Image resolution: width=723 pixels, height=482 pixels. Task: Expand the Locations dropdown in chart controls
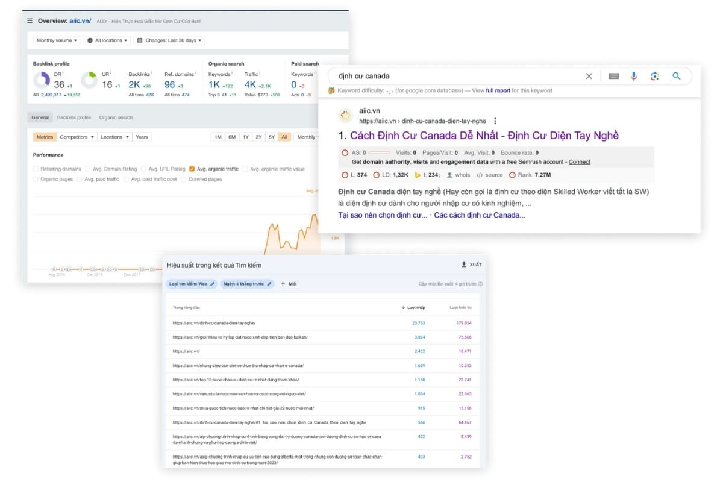[x=114, y=137]
